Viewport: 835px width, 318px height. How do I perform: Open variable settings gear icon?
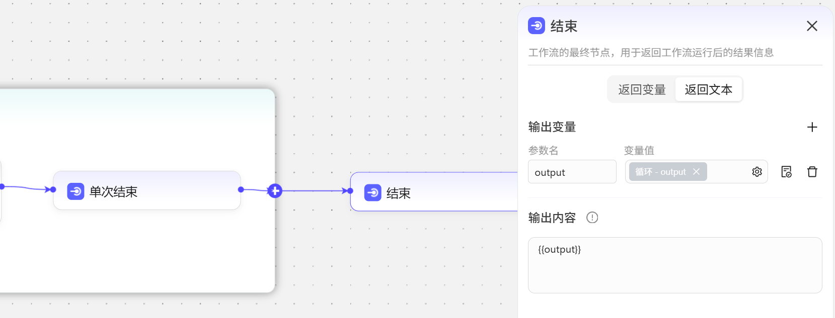756,172
